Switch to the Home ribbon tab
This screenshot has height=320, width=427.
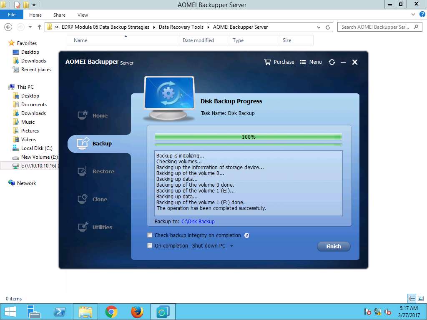(35, 15)
